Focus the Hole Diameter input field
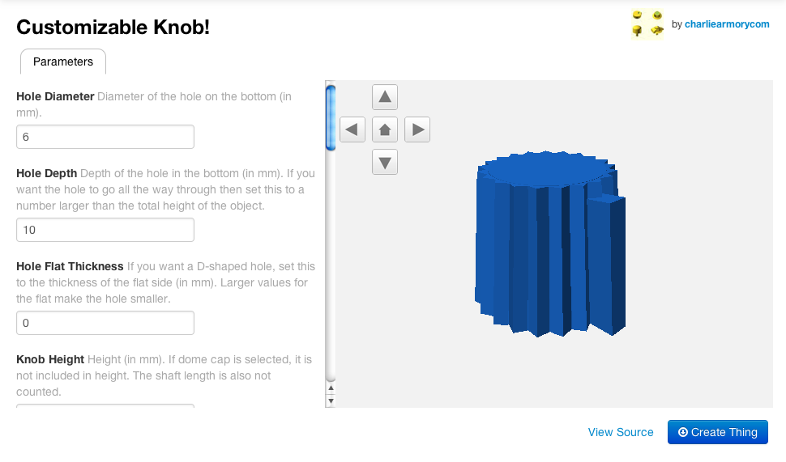The width and height of the screenshot is (786, 462). pyautogui.click(x=105, y=137)
